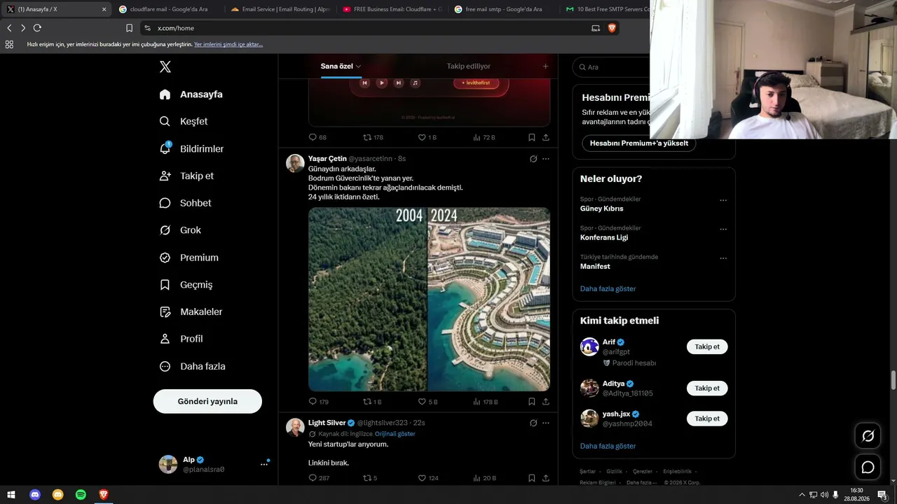Open options for Konferans Ligi trend
Viewport: 897px width, 504px height.
click(x=723, y=229)
